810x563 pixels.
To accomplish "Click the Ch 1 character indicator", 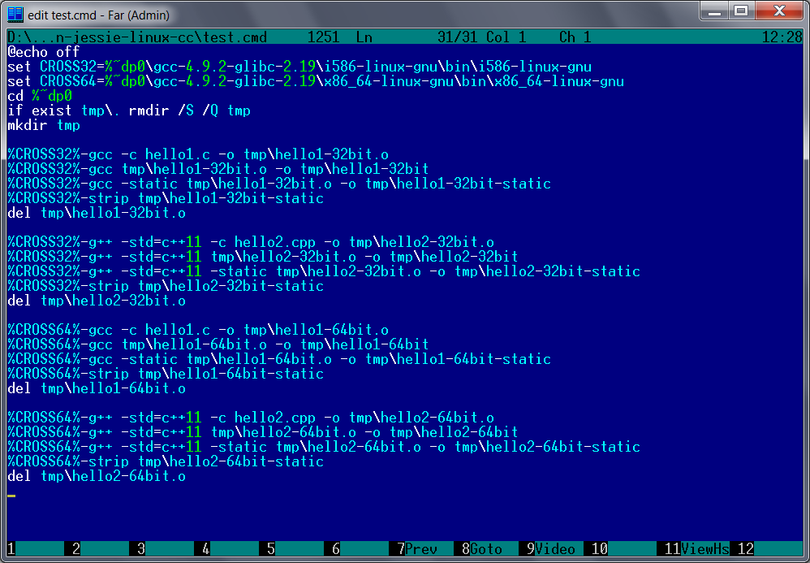I will [x=575, y=37].
